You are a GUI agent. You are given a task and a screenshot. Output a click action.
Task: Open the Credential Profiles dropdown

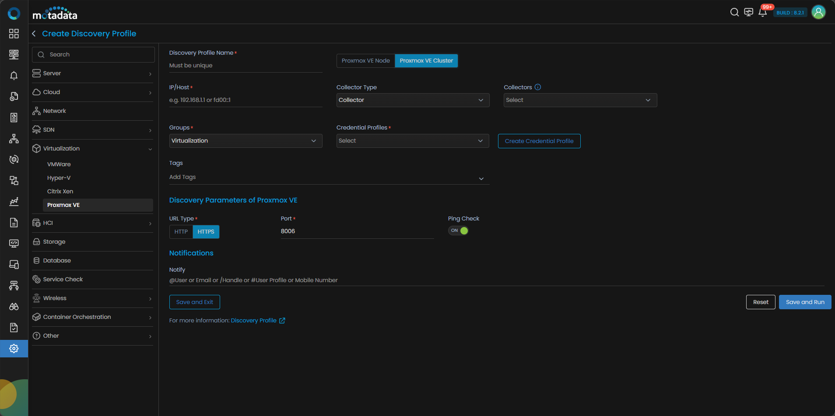coord(412,141)
